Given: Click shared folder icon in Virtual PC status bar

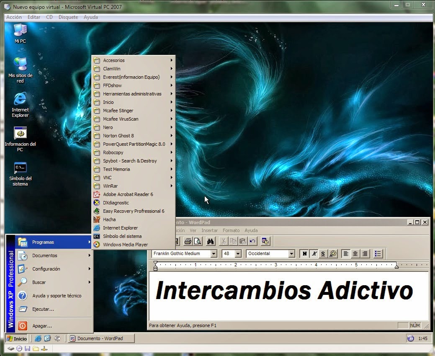Looking at the screenshot, I should coord(36,348).
